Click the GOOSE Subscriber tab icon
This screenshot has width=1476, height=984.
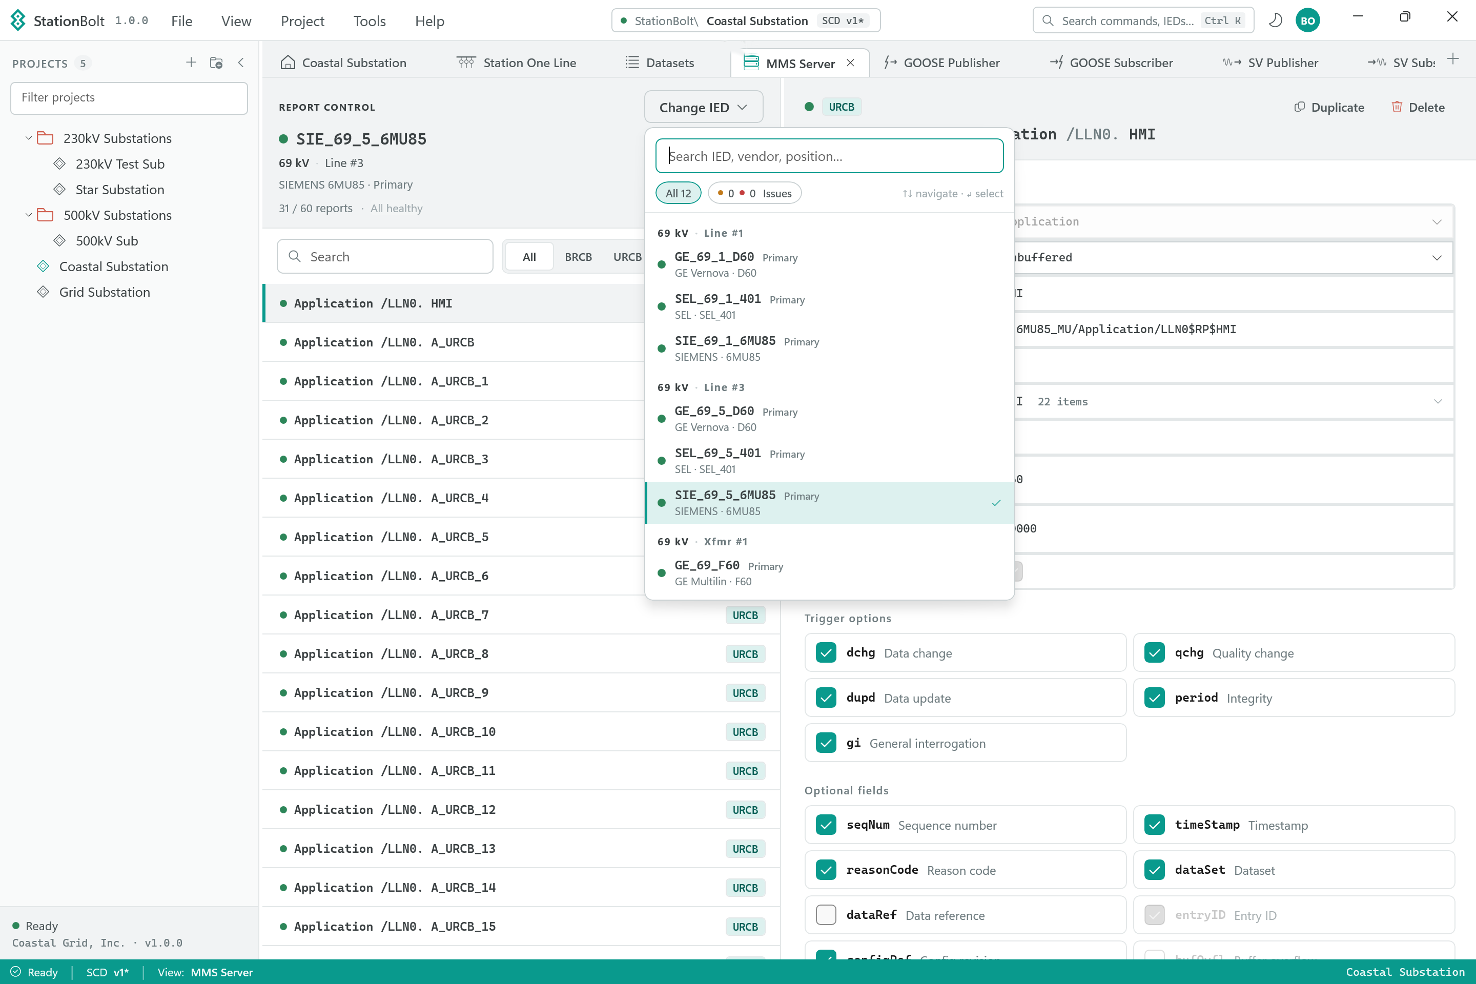pyautogui.click(x=1057, y=63)
